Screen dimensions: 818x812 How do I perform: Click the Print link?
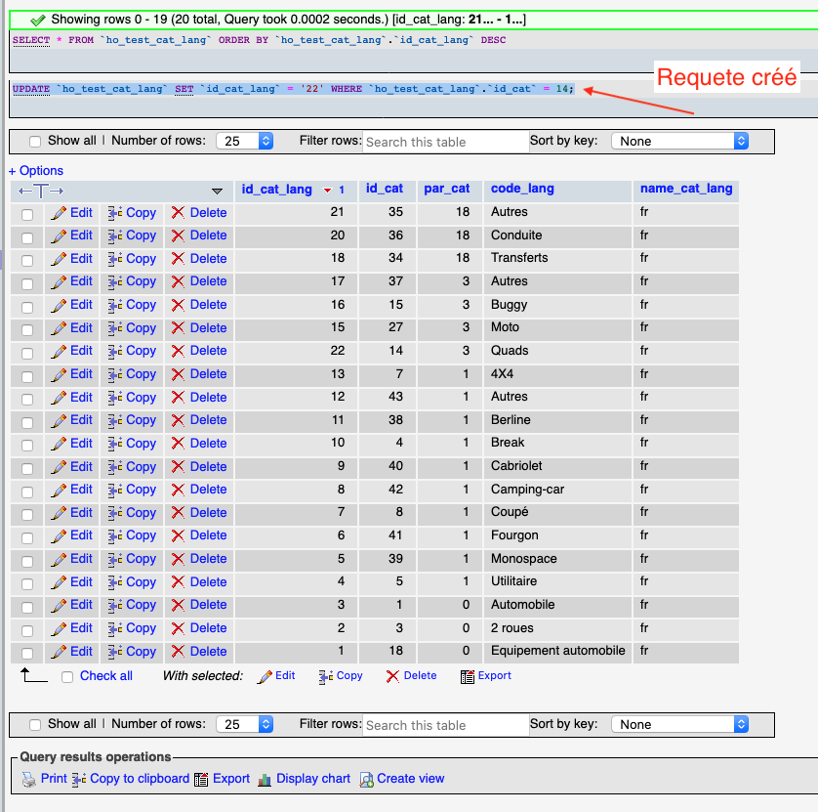point(54,779)
